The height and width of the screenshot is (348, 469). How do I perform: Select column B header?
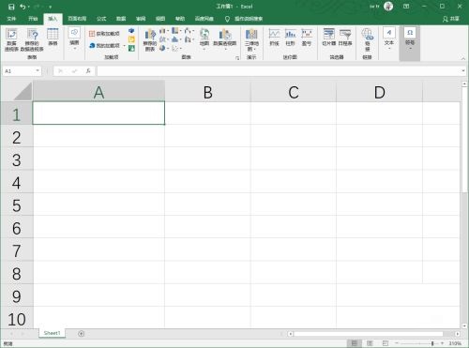(x=207, y=92)
